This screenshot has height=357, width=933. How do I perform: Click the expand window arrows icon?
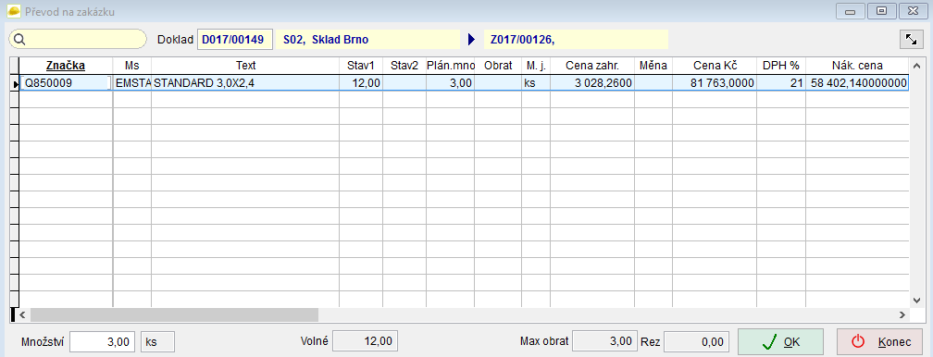click(x=911, y=39)
